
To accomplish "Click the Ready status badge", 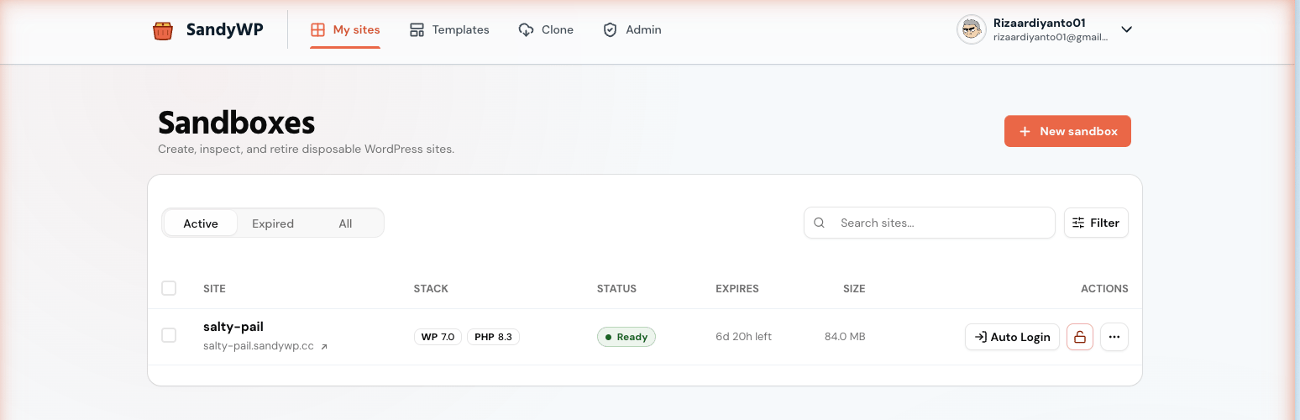I will 626,337.
